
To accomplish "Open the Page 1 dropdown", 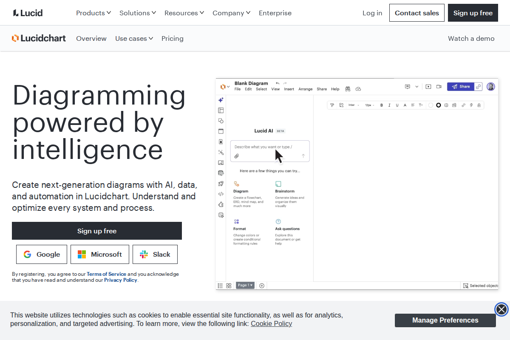I will coord(245,285).
